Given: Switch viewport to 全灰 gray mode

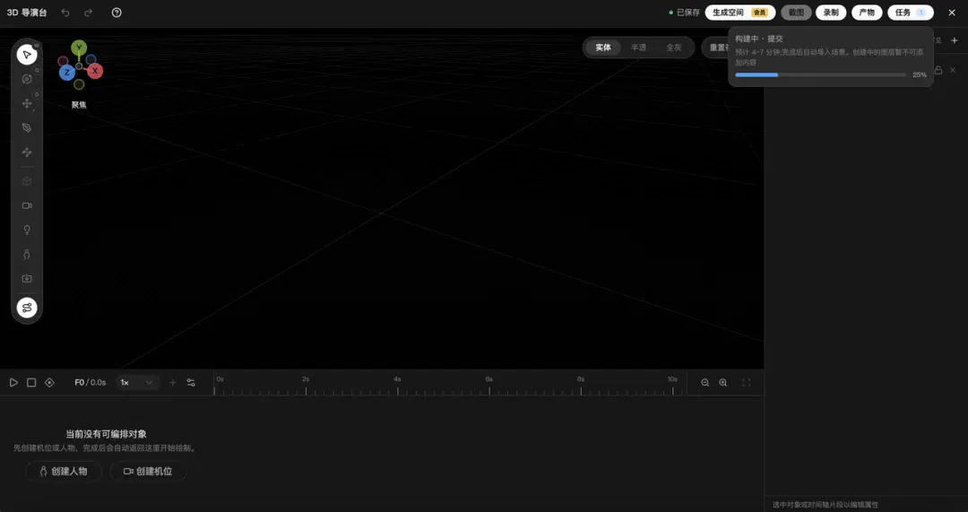Looking at the screenshot, I should pos(673,48).
